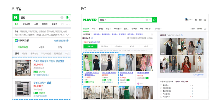
Task: Select the 브랜드 shopping tab on mobile
Action: (x=42, y=47)
